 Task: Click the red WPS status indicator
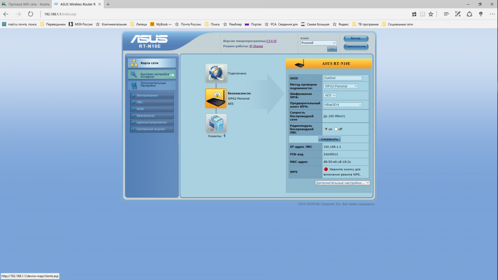(326, 169)
